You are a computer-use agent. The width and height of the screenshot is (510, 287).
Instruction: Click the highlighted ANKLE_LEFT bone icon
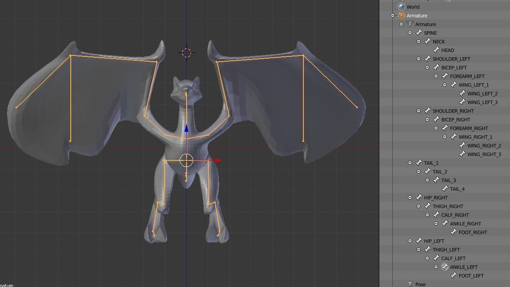(x=445, y=267)
